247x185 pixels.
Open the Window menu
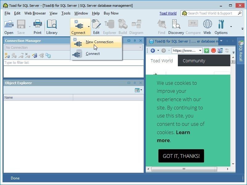pos(81,13)
